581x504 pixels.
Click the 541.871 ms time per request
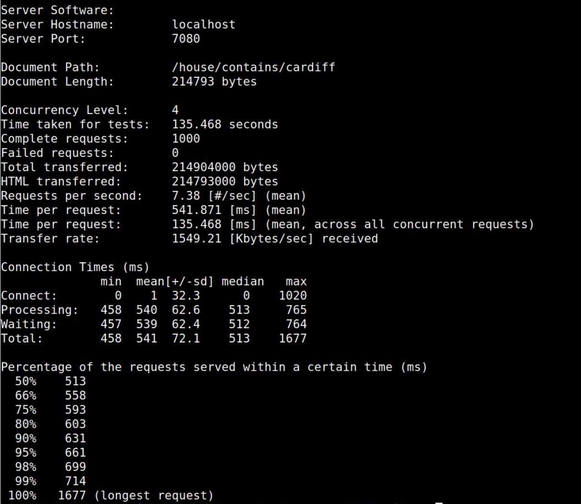(x=239, y=210)
